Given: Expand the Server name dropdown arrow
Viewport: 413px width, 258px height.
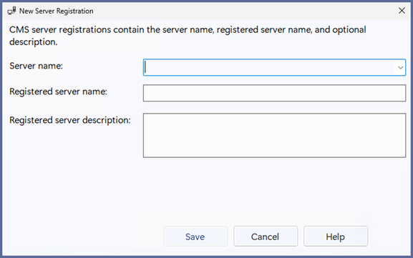Looking at the screenshot, I should [x=400, y=68].
